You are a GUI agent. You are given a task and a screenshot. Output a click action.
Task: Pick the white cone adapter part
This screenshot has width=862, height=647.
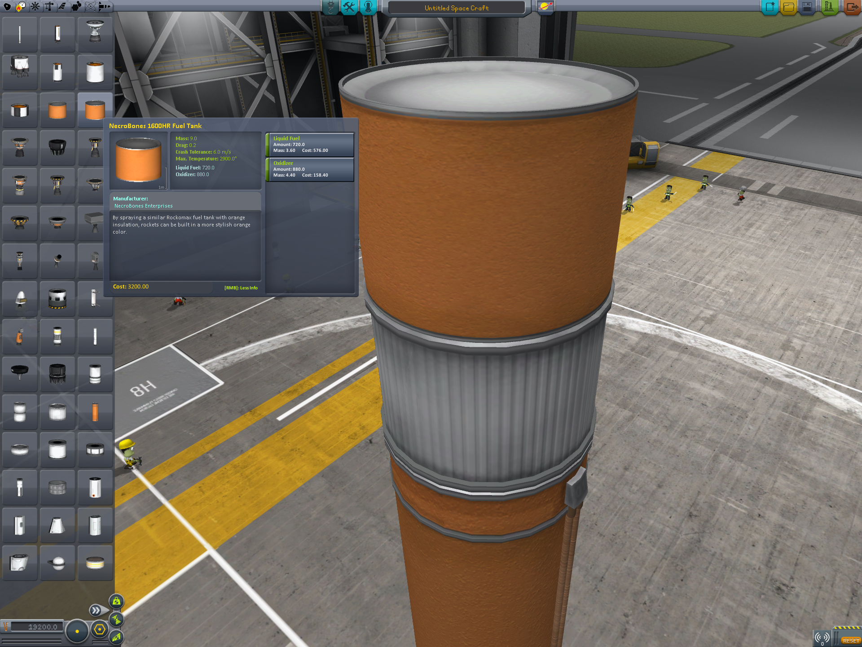tap(57, 525)
